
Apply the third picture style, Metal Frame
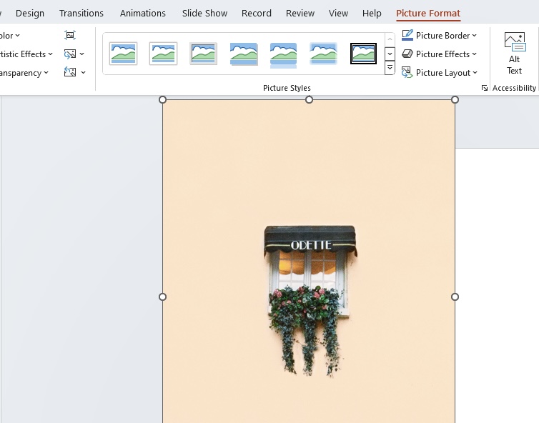(204, 54)
